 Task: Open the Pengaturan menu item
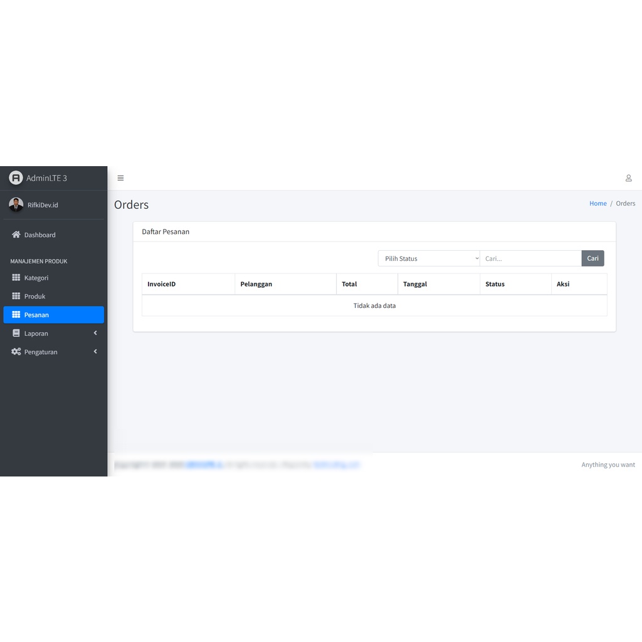click(x=54, y=352)
